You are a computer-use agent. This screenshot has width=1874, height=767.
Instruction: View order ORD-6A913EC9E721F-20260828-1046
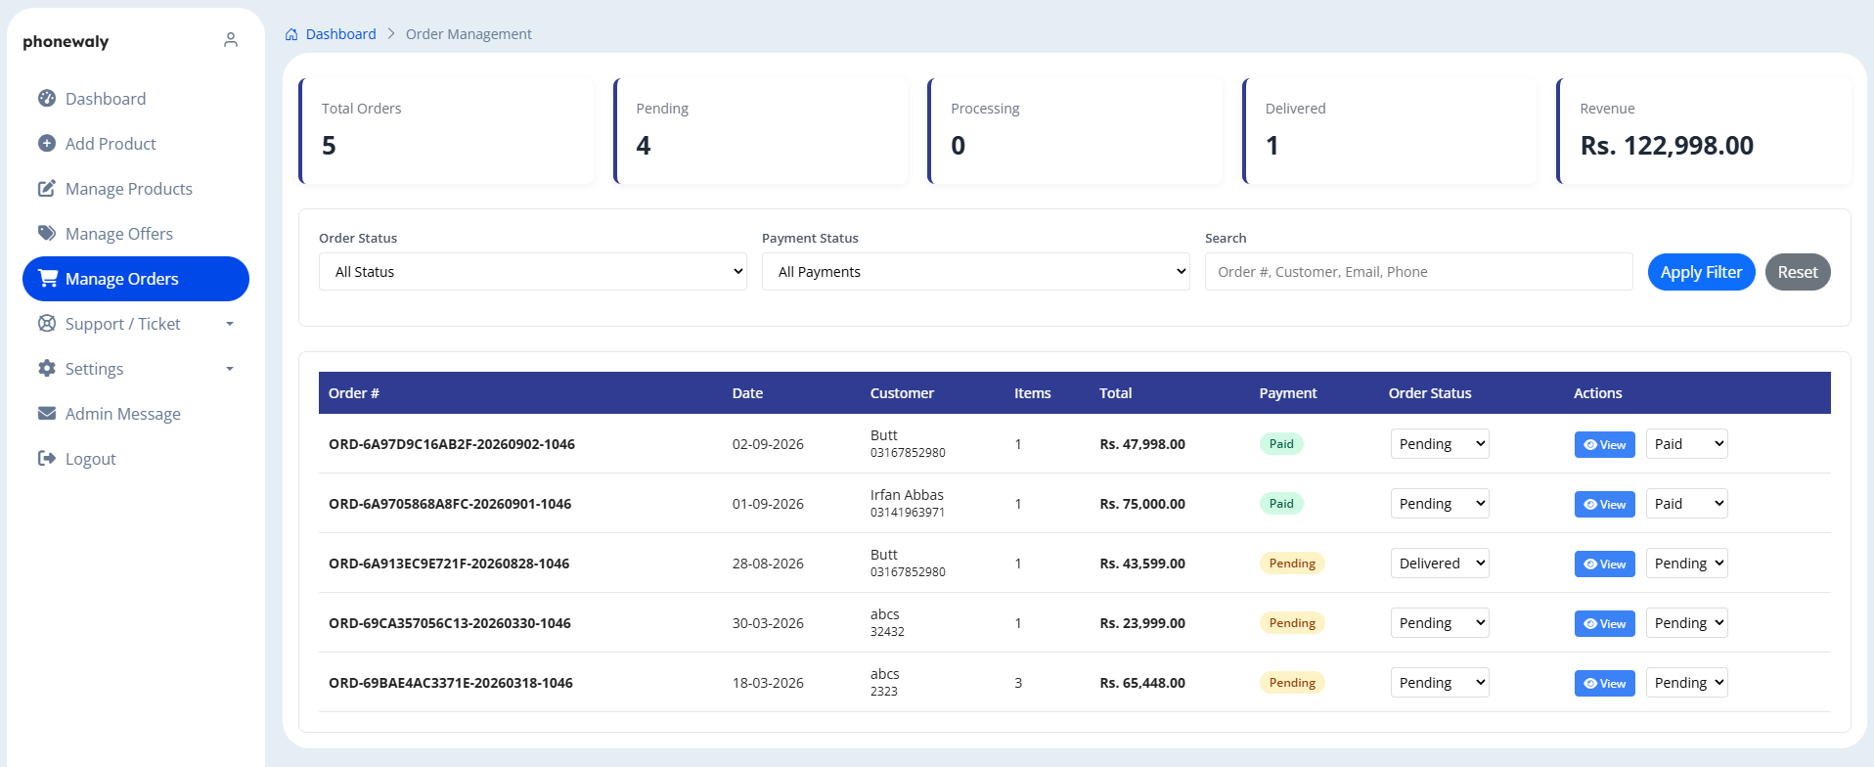[x=1605, y=564]
